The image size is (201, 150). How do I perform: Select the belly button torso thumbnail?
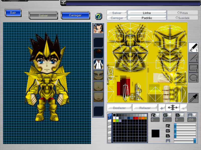coord(98,86)
